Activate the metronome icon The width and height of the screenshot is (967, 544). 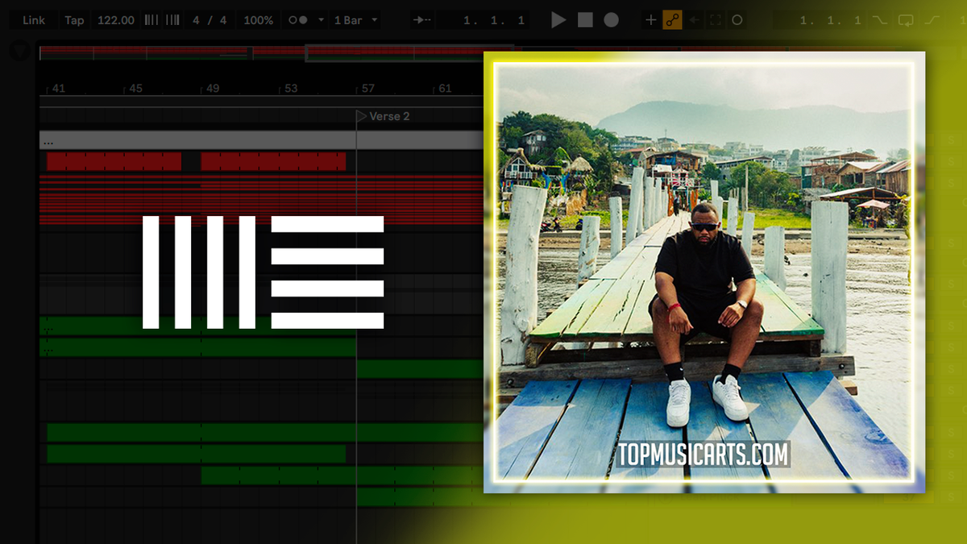[x=299, y=20]
